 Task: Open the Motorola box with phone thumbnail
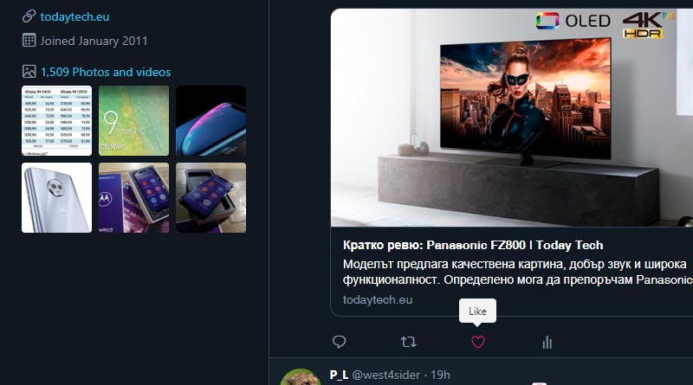(133, 197)
